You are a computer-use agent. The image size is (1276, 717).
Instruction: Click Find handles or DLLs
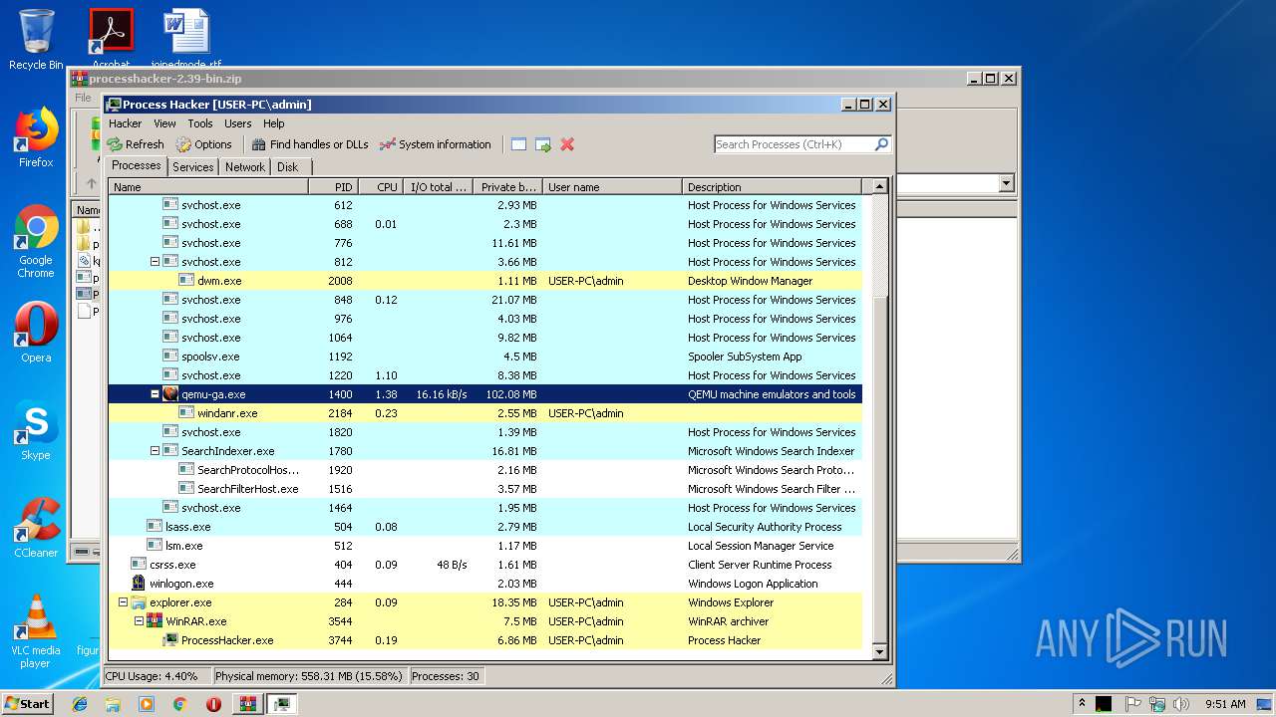tap(310, 144)
